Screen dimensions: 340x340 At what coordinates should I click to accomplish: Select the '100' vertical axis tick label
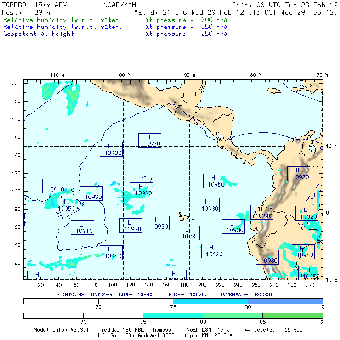[16, 191]
